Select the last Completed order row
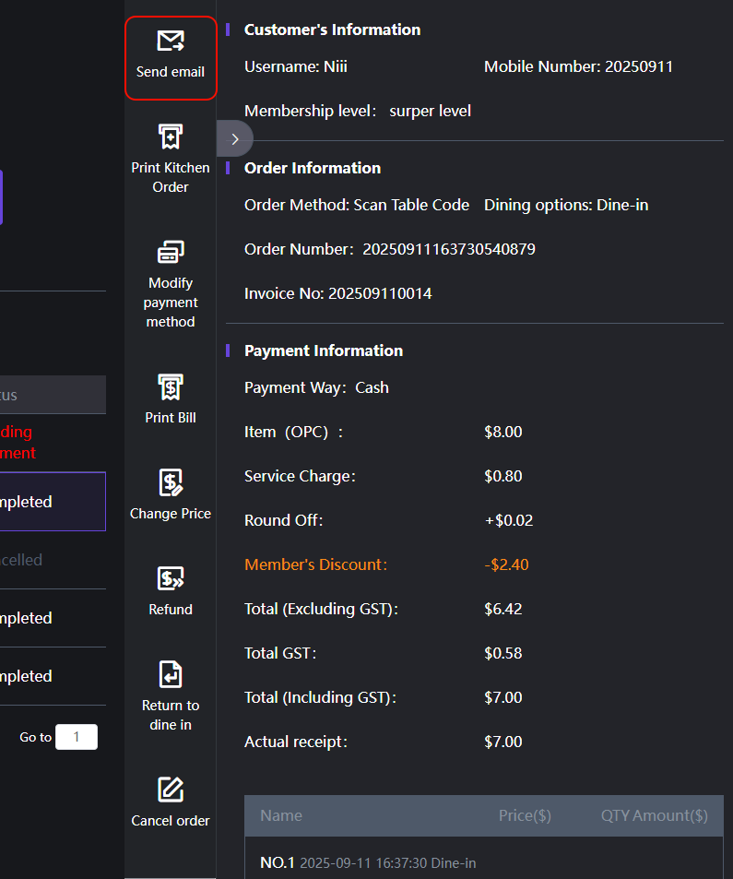733x879 pixels. pyautogui.click(x=53, y=676)
